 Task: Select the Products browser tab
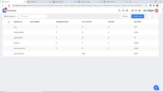[x=13, y=2]
